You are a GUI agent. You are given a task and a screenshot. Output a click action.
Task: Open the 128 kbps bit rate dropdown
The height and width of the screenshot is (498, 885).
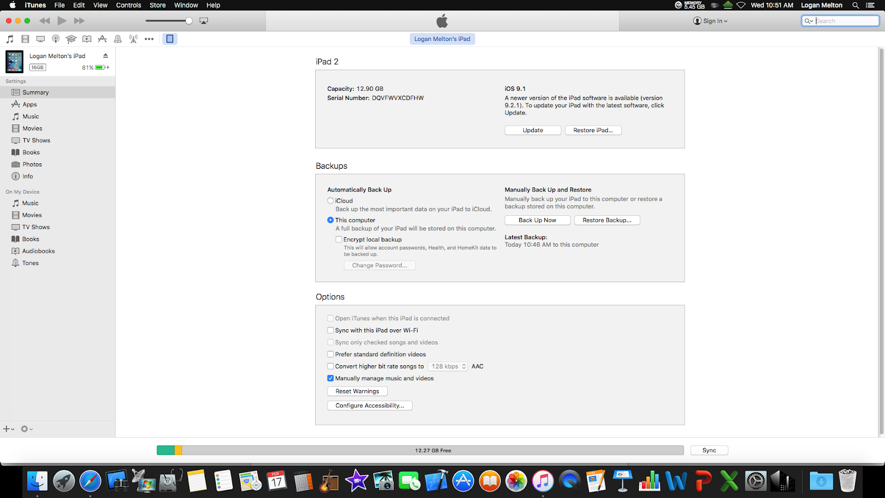(447, 366)
